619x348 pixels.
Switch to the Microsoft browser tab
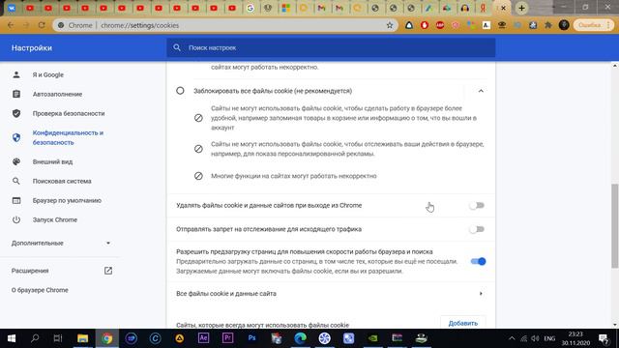pyautogui.click(x=286, y=8)
